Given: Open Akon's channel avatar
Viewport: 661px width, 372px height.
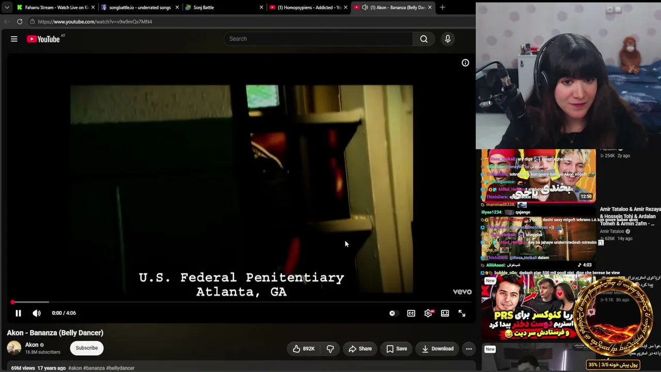Looking at the screenshot, I should tap(14, 348).
